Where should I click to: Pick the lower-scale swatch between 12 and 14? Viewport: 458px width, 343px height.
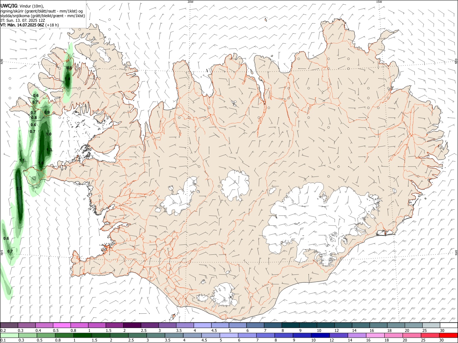coord(338,335)
